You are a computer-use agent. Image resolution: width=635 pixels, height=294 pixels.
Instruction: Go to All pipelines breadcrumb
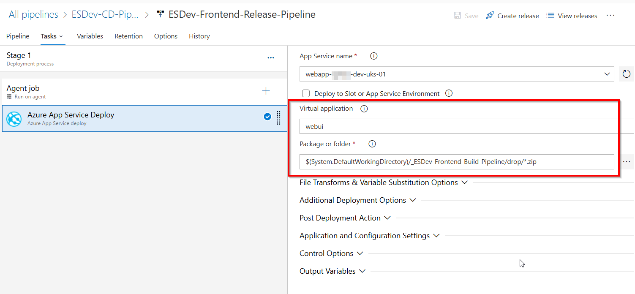(33, 14)
